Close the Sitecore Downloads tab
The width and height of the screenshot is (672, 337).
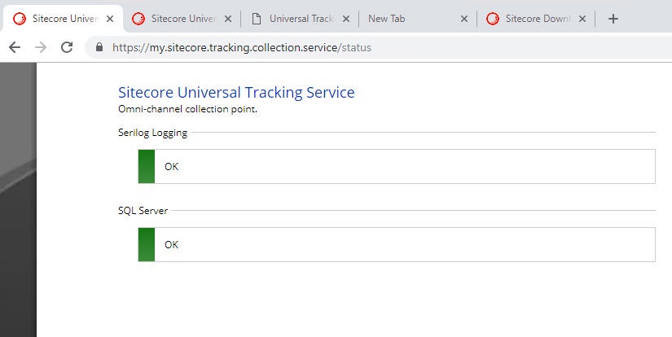click(582, 19)
